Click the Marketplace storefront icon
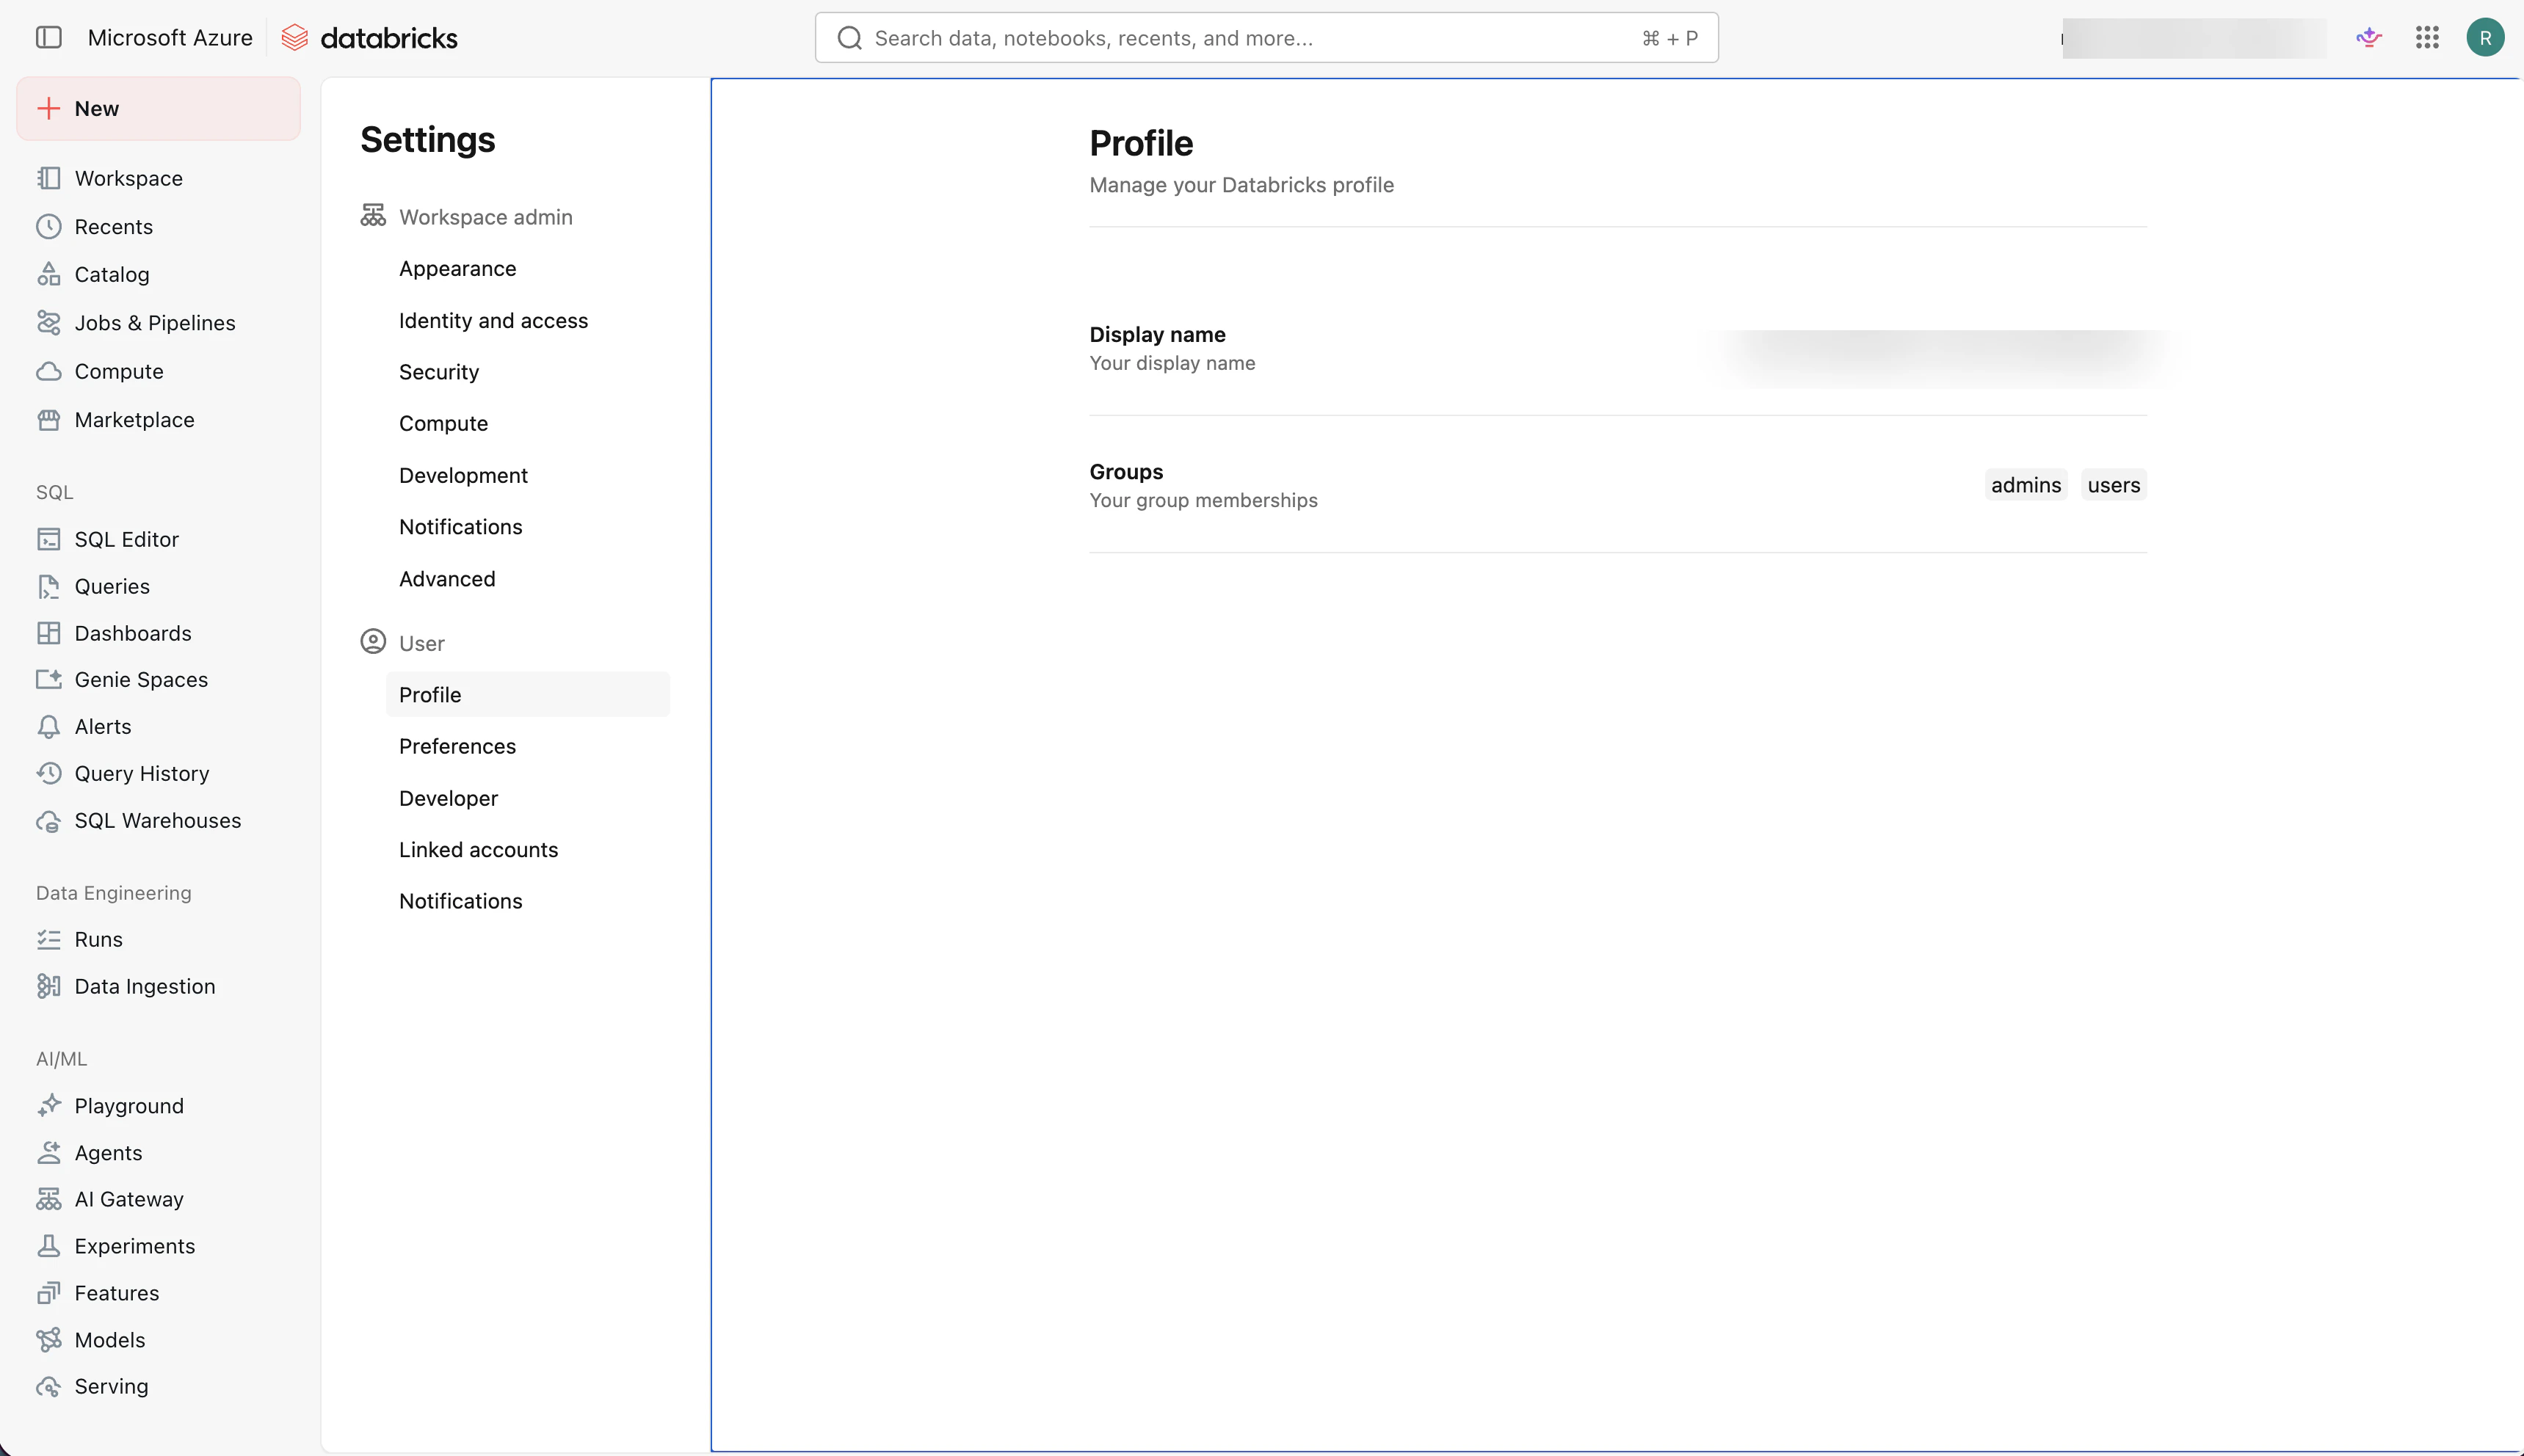 (x=48, y=420)
